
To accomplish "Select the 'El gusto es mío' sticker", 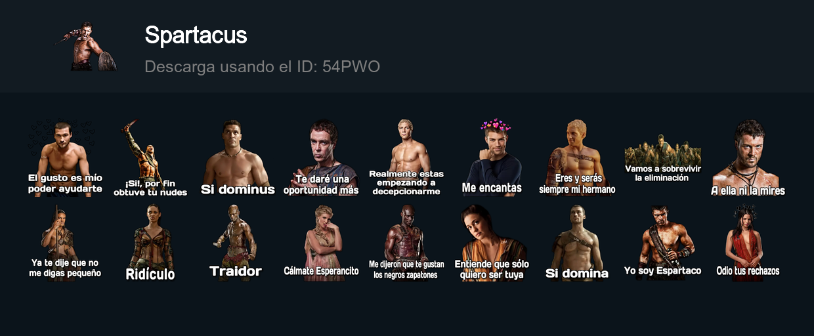I will (x=65, y=158).
